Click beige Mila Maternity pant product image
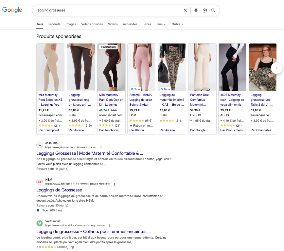The image size is (284, 251). pos(51,67)
